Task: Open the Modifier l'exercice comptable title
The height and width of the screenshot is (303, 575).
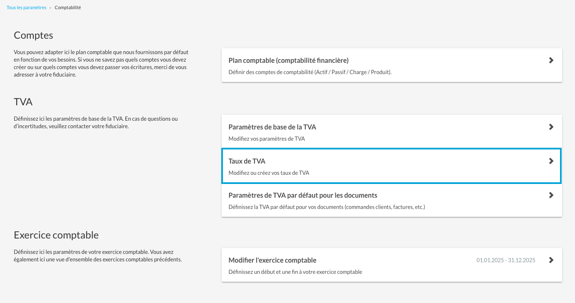Action: [272, 260]
